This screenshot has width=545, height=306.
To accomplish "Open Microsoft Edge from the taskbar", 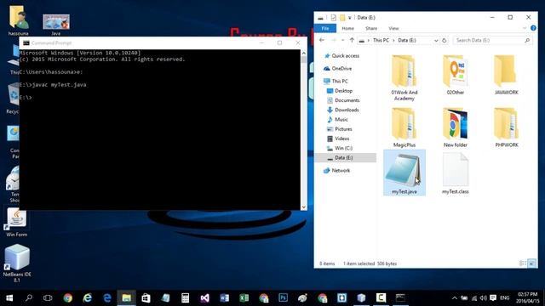I will tap(107, 297).
